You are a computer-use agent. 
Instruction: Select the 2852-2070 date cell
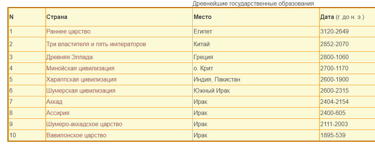coord(347,44)
